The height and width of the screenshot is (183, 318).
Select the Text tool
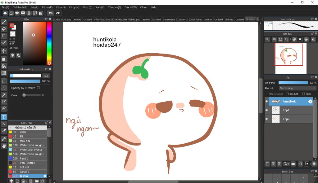click(x=4, y=117)
